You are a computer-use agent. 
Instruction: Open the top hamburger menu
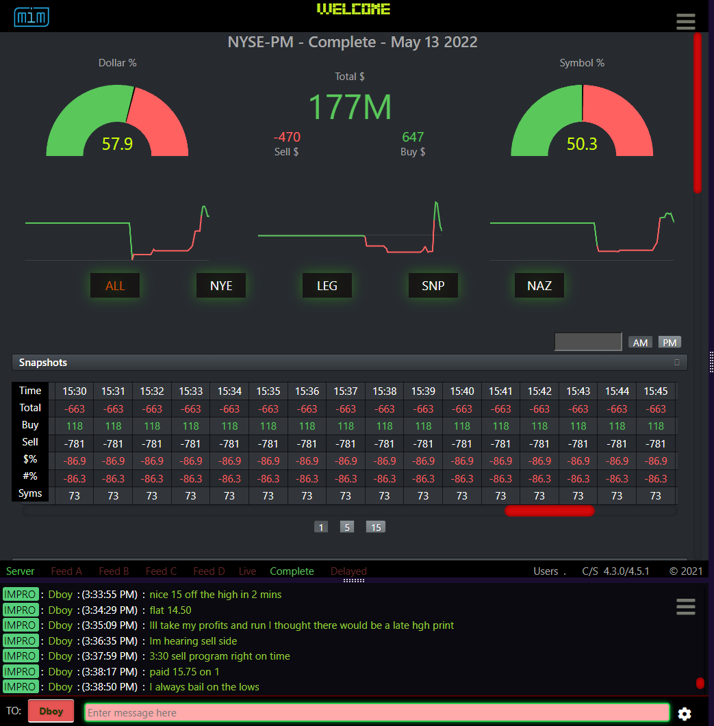pos(685,22)
